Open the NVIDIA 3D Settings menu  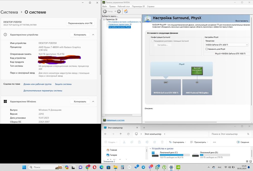(x=138, y=7)
